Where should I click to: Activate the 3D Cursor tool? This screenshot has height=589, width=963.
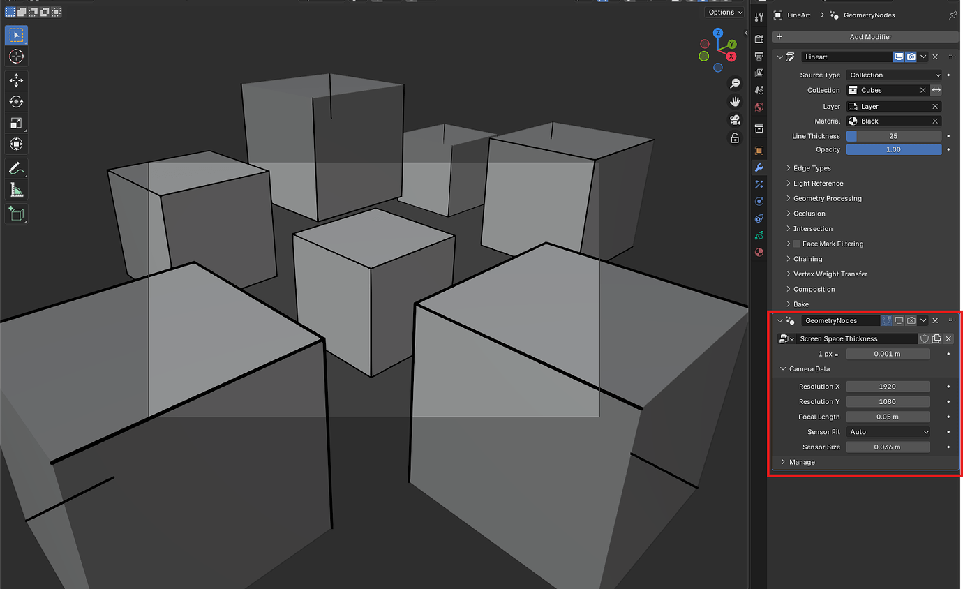(x=17, y=57)
